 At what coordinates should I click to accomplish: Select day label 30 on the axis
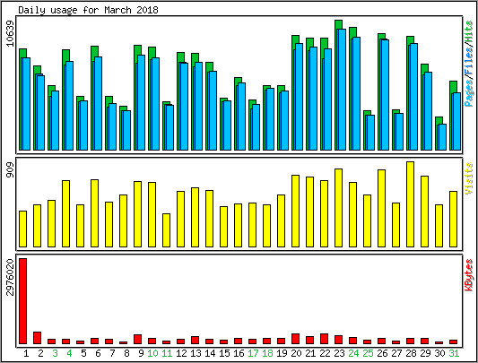439,353
